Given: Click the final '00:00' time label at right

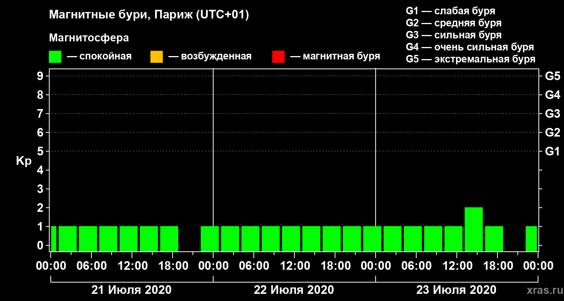Looking at the screenshot, I should [x=538, y=266].
